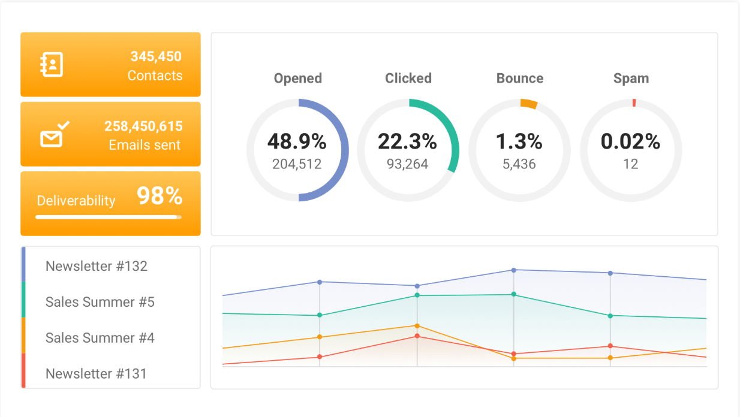This screenshot has height=417, width=740.
Task: Select the Bounce rate donut chart
Action: 519,150
